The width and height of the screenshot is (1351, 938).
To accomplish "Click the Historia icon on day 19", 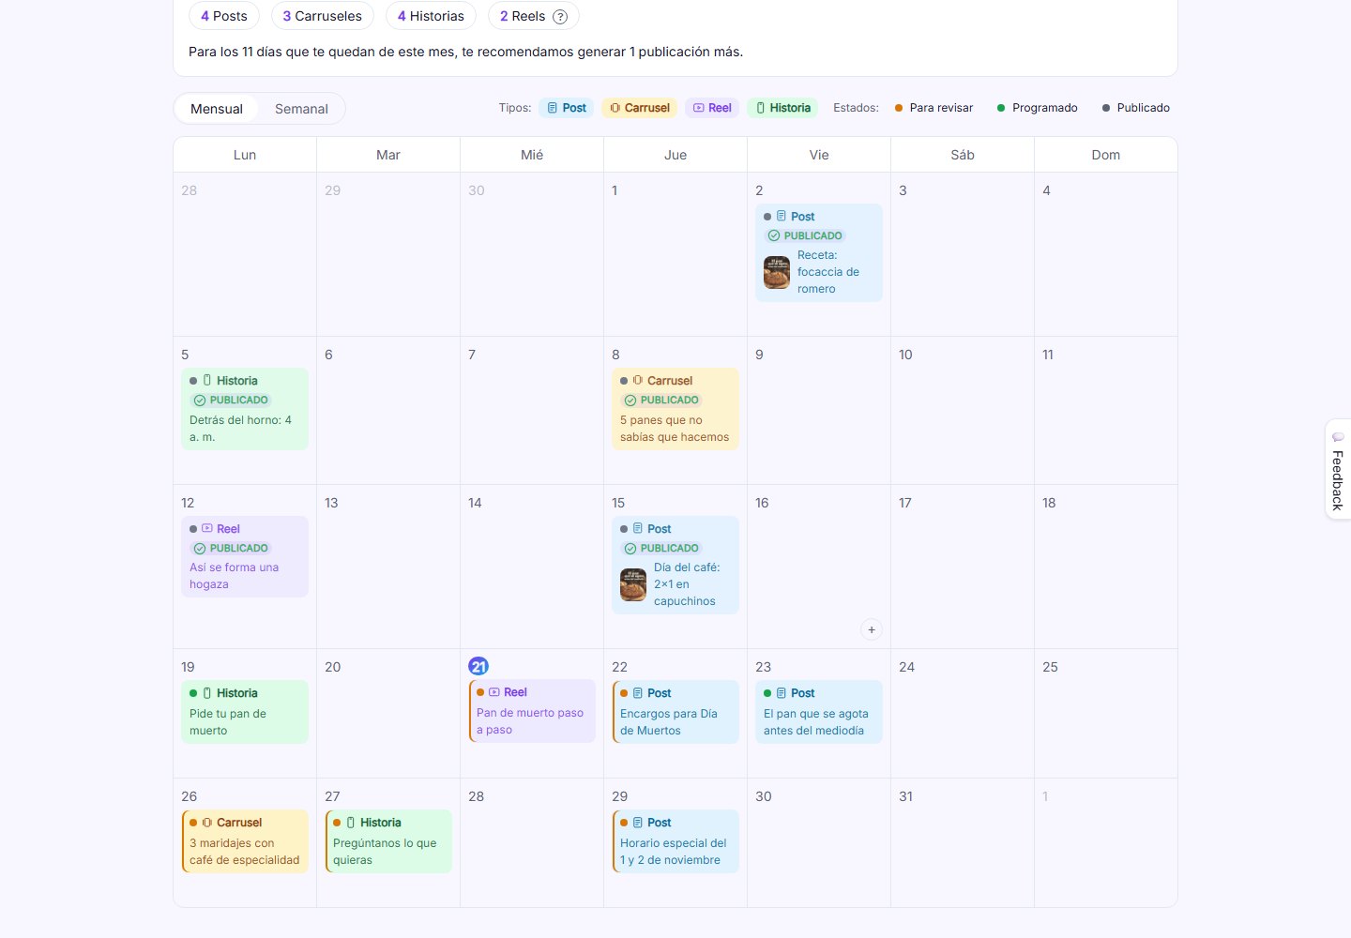I will point(207,693).
